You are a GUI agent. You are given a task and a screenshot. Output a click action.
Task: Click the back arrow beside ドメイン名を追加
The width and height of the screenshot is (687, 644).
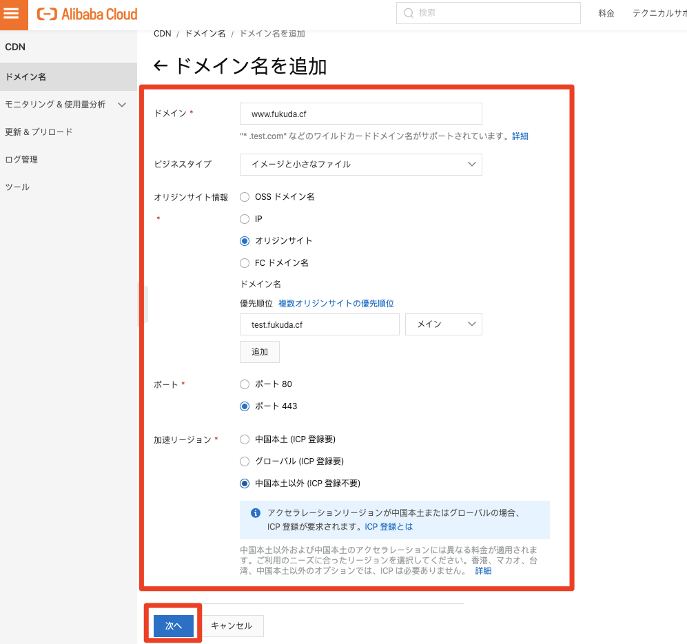coord(161,66)
